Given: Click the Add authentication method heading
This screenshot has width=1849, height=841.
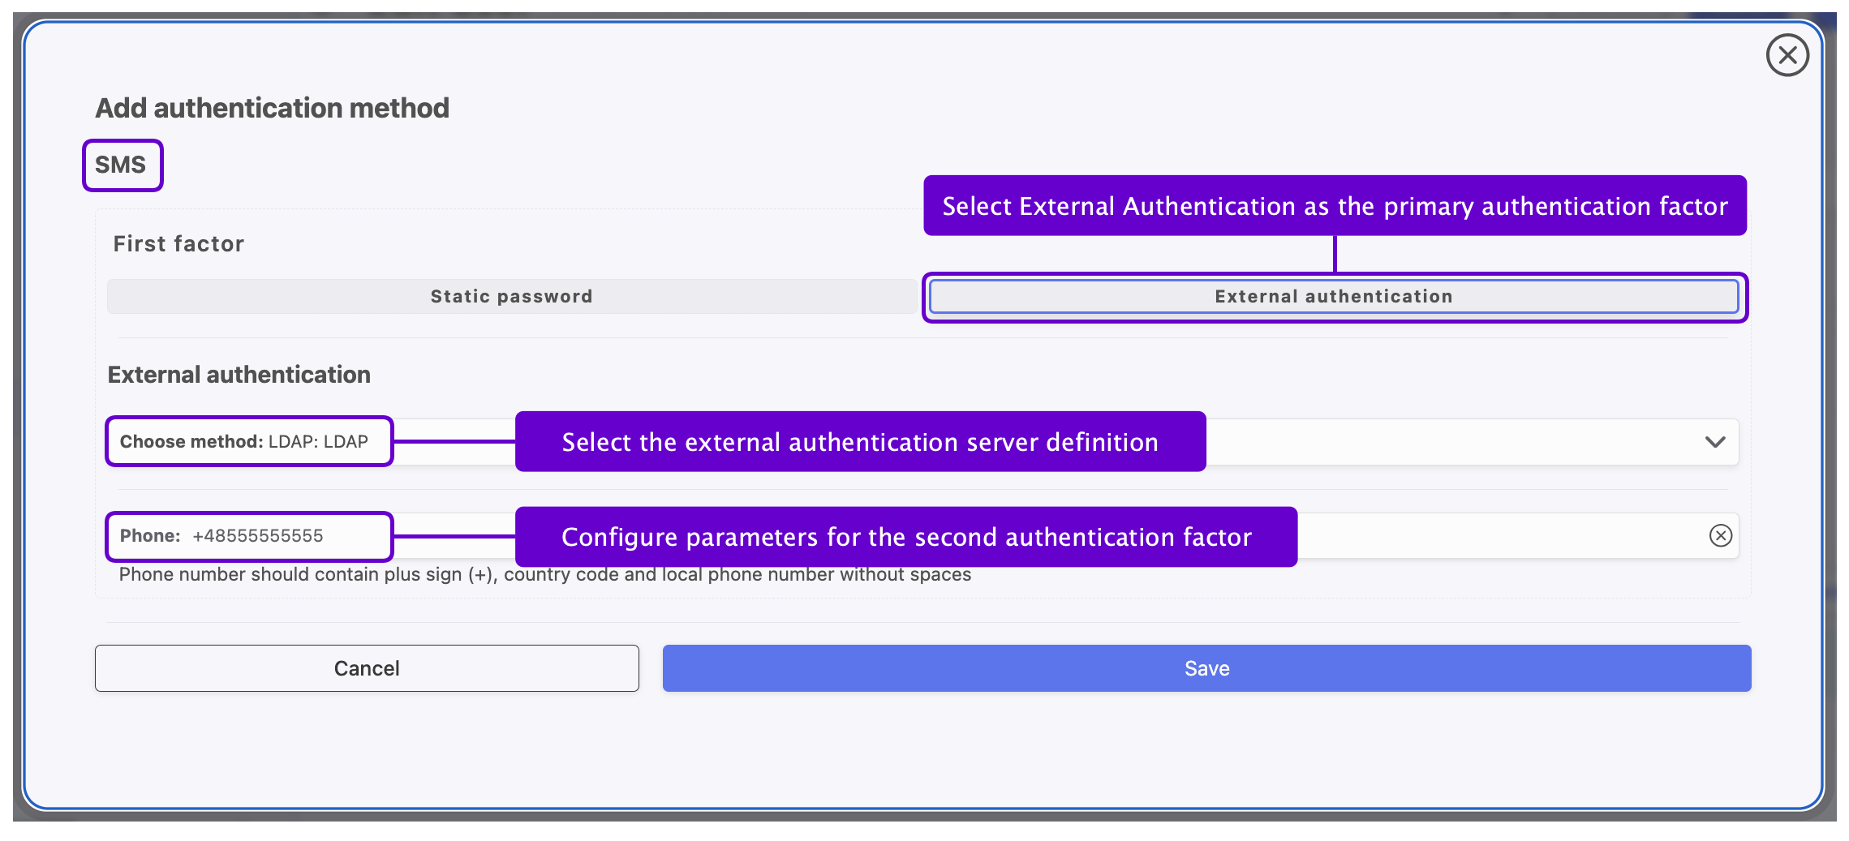Looking at the screenshot, I should tap(272, 108).
